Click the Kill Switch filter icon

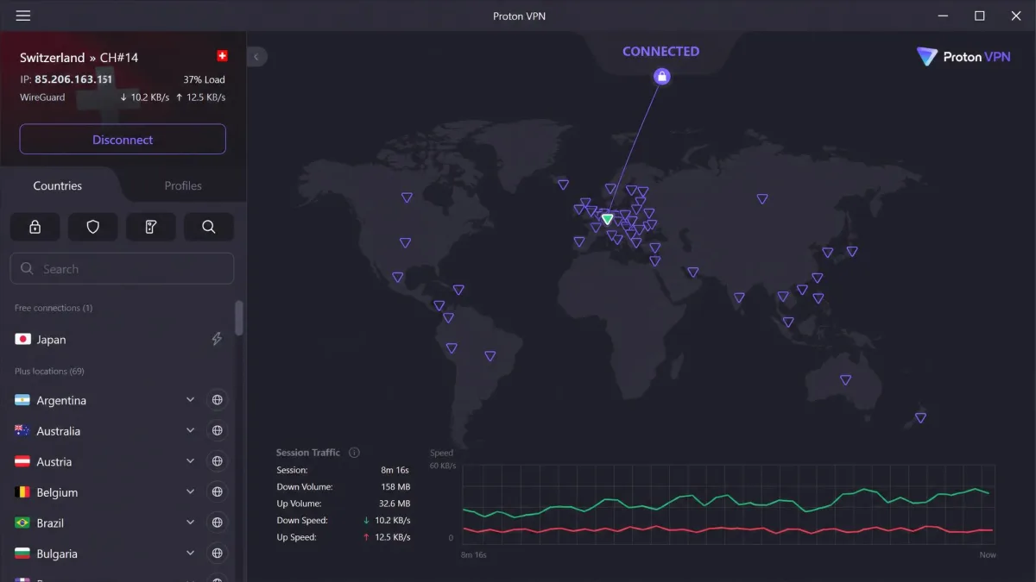point(151,227)
